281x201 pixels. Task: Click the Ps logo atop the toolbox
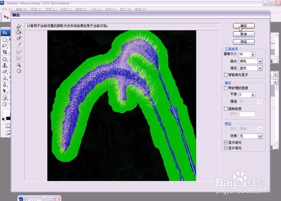(x=5, y=33)
